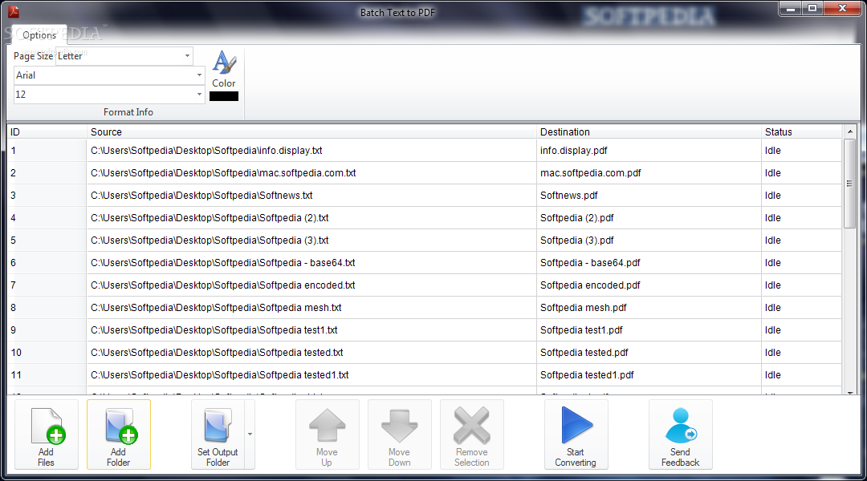This screenshot has height=481, width=867.
Task: Click the Color font brush icon
Action: 224,63
